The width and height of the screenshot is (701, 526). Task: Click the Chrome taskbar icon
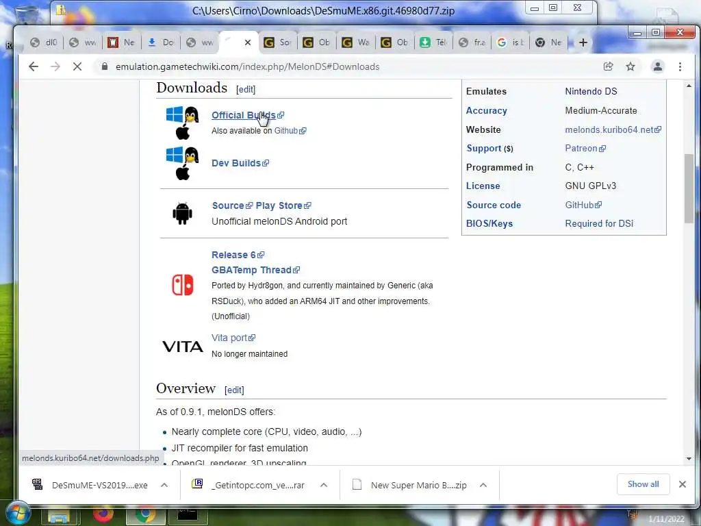pos(144,515)
